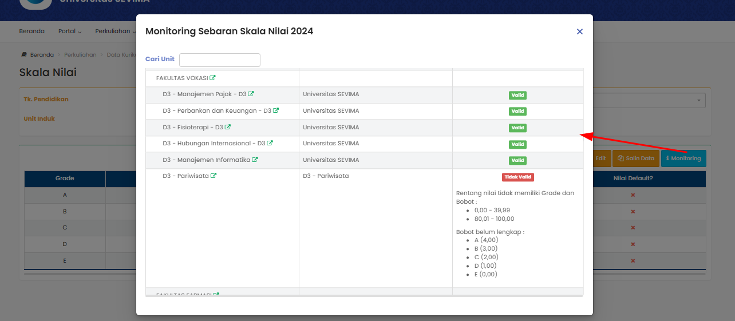This screenshot has width=735, height=321.
Task: Go to Beranda in navigation bar
Action: [31, 31]
